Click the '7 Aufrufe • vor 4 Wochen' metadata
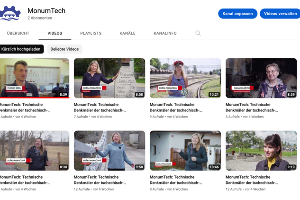 [x=93, y=117]
